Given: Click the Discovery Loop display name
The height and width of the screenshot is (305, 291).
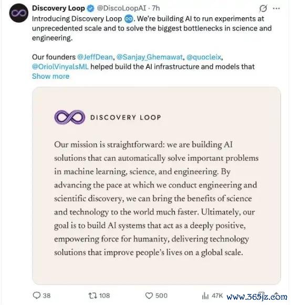Looking at the screenshot, I should [x=58, y=8].
